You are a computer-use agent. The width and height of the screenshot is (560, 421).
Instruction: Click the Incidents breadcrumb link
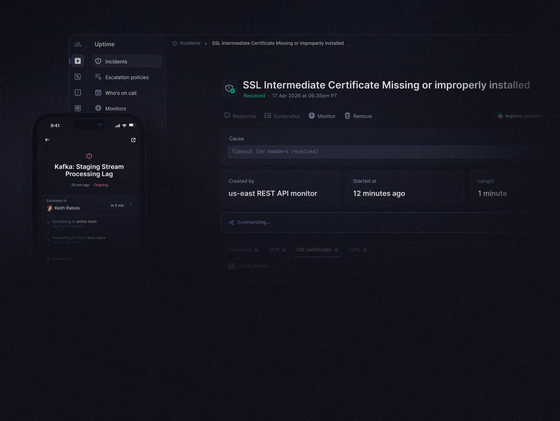(x=190, y=43)
